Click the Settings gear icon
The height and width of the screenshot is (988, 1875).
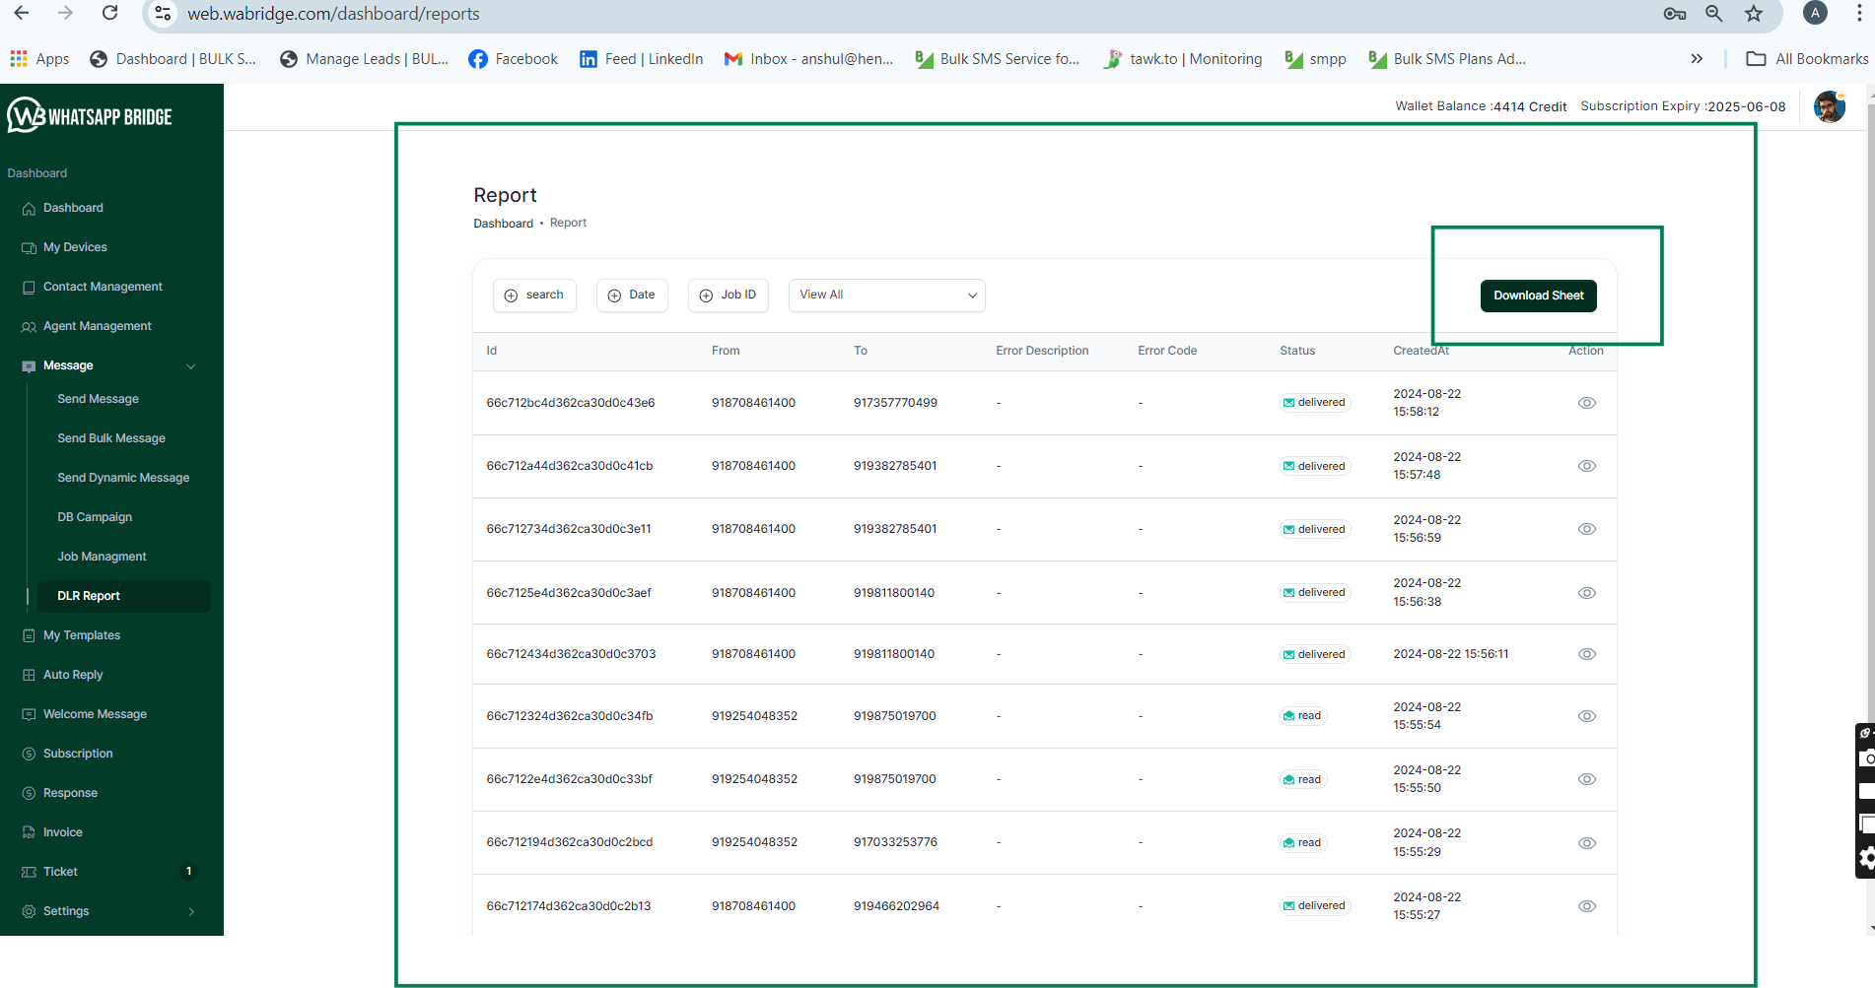pos(29,911)
